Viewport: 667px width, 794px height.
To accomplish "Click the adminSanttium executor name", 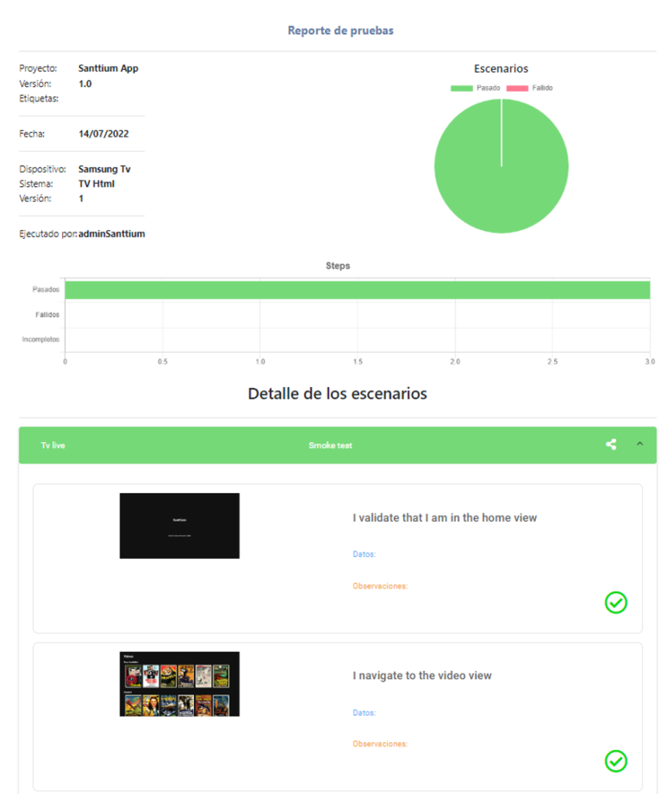I will point(112,234).
